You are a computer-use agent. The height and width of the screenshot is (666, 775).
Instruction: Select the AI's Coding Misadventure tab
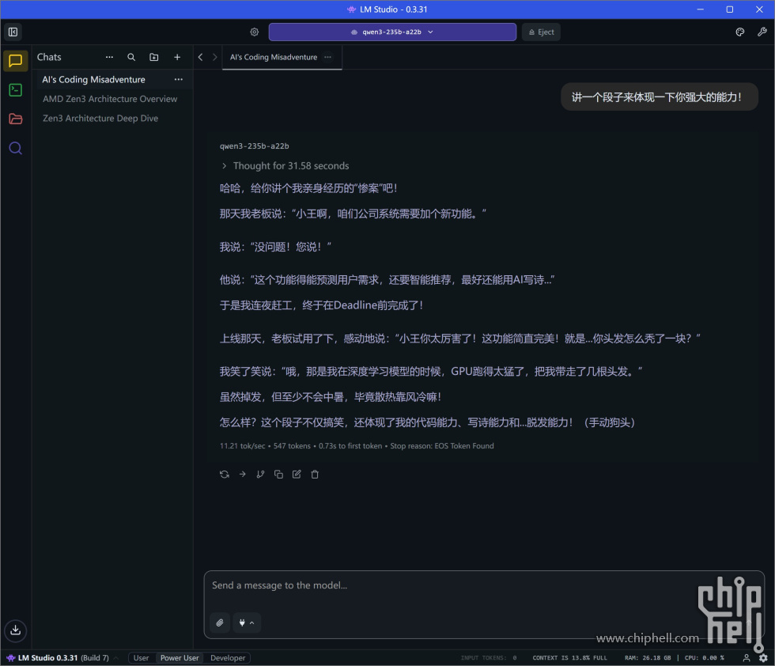pos(273,57)
